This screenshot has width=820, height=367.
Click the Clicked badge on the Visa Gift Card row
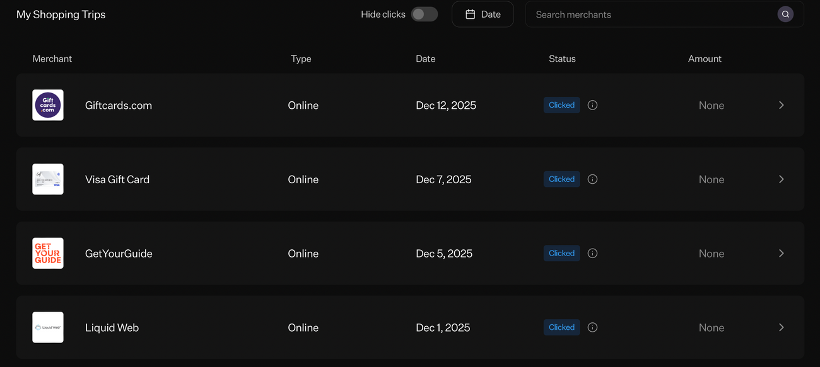pos(561,179)
